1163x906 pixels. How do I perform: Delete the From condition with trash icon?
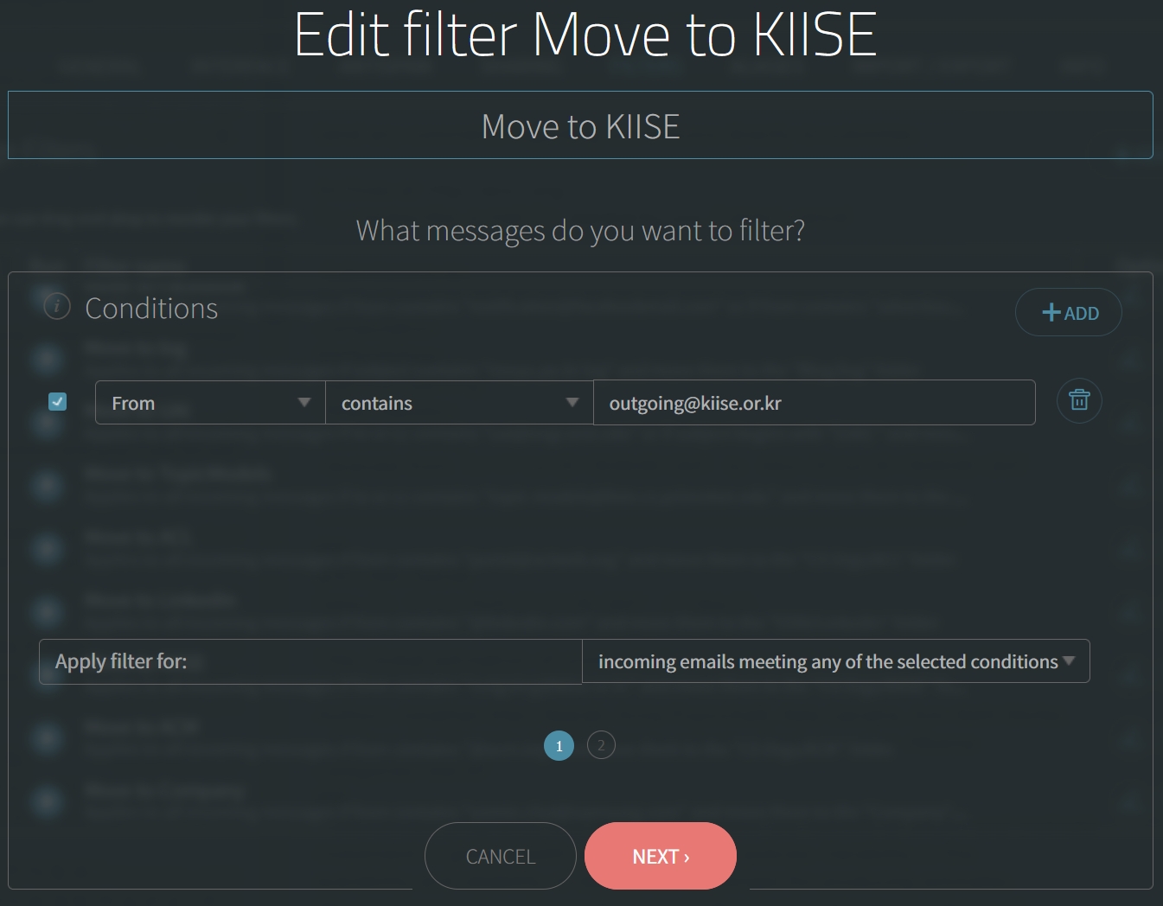coord(1079,401)
